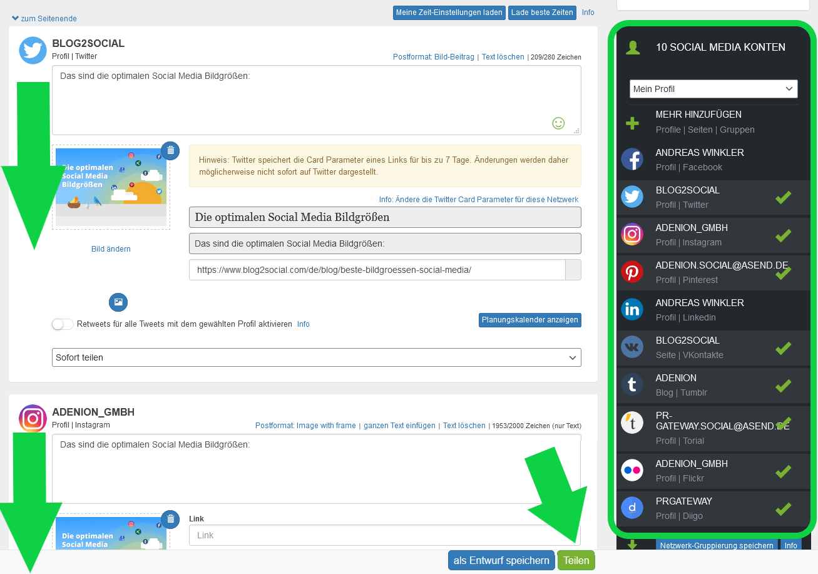Click the Torial icon in the sidebar
The width and height of the screenshot is (818, 574).
(632, 423)
